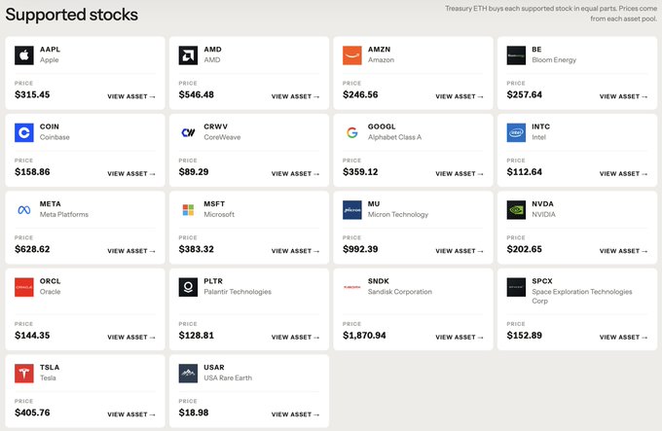Select the $89.29 CoreWeave price
The height and width of the screenshot is (431, 662).
(x=194, y=172)
